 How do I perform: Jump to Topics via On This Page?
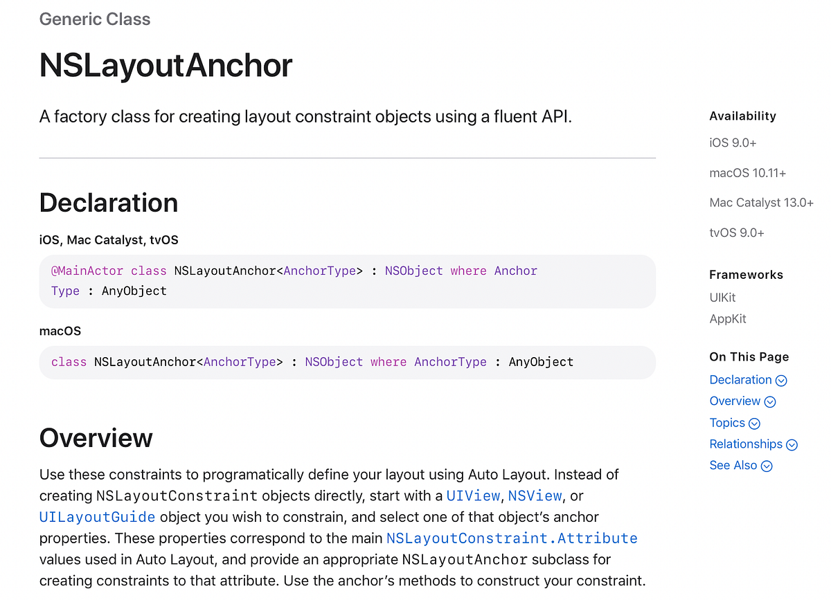click(728, 423)
